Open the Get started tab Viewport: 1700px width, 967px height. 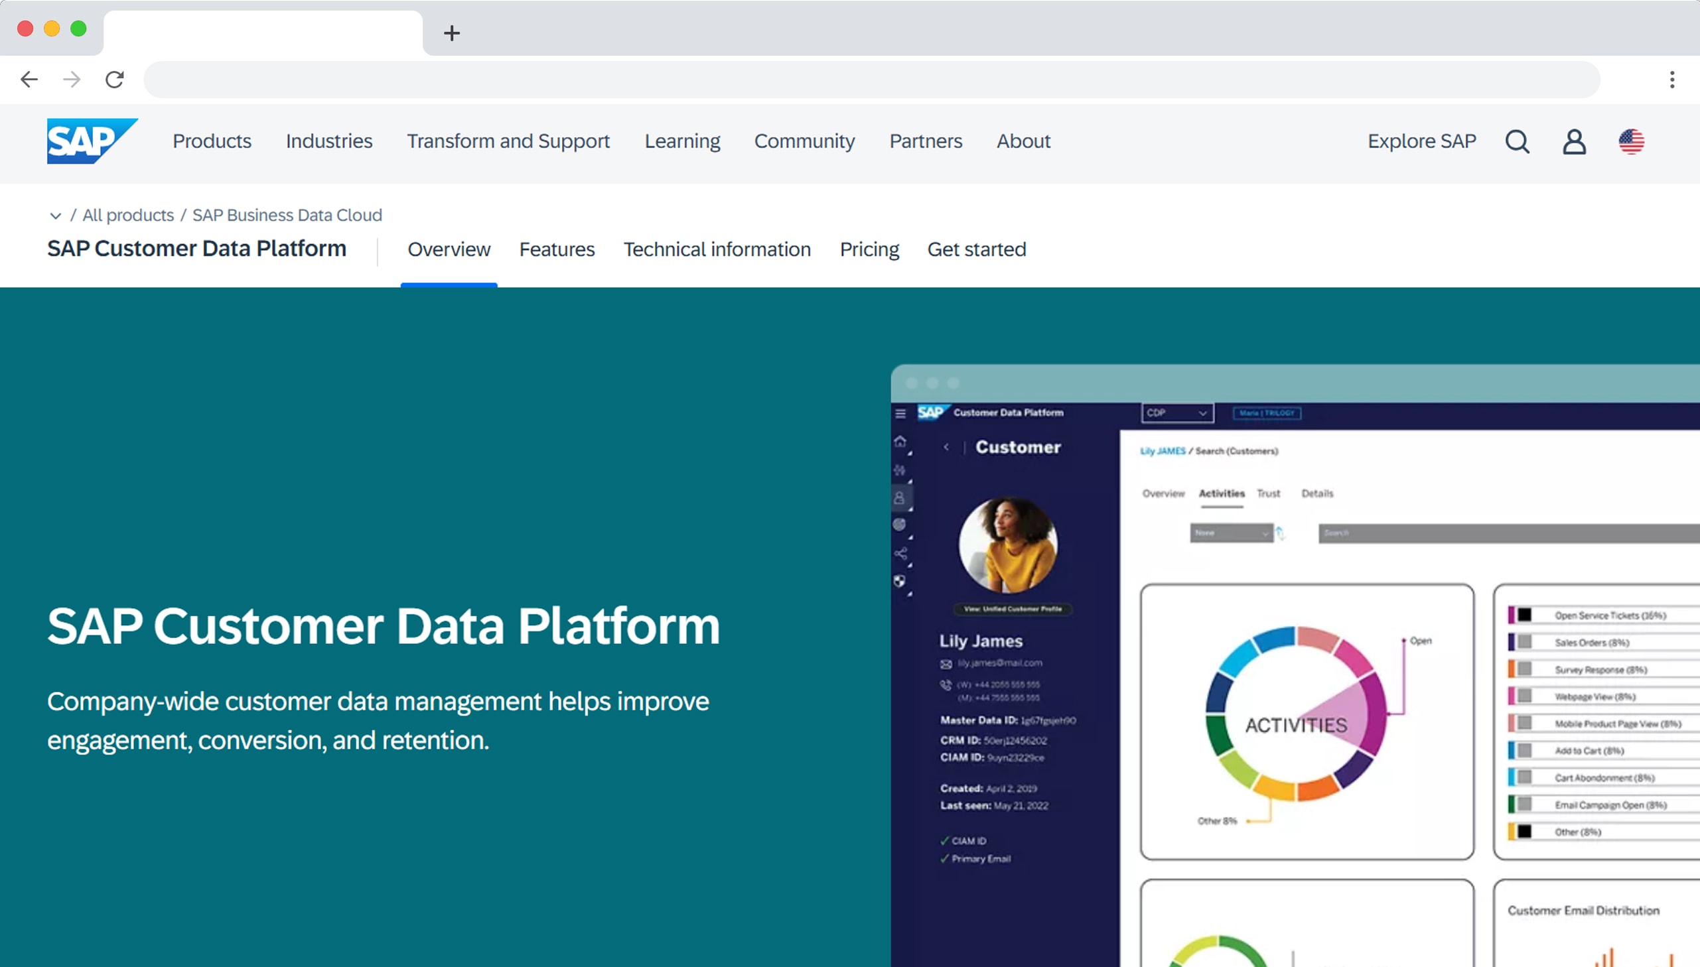[x=977, y=250]
